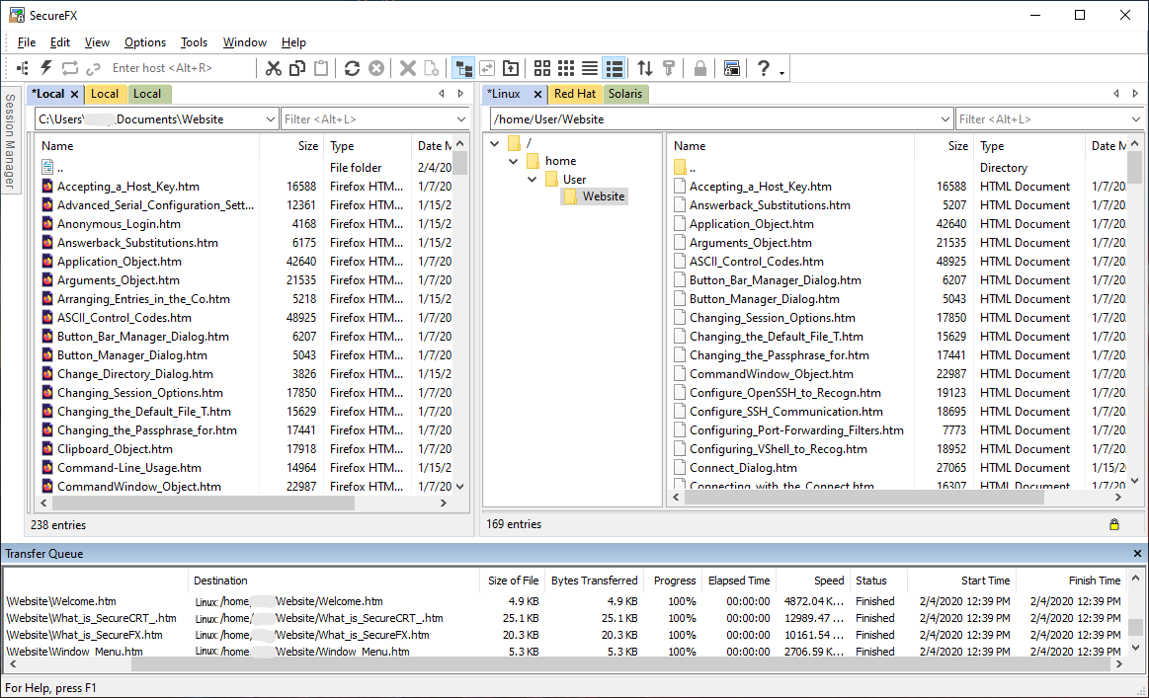Toggle the two-arrows icon beside the tree view button
The height and width of the screenshot is (698, 1149).
pos(487,68)
